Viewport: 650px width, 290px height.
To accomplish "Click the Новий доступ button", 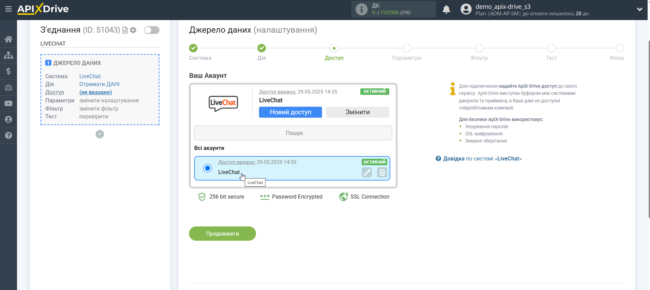I will pos(290,112).
